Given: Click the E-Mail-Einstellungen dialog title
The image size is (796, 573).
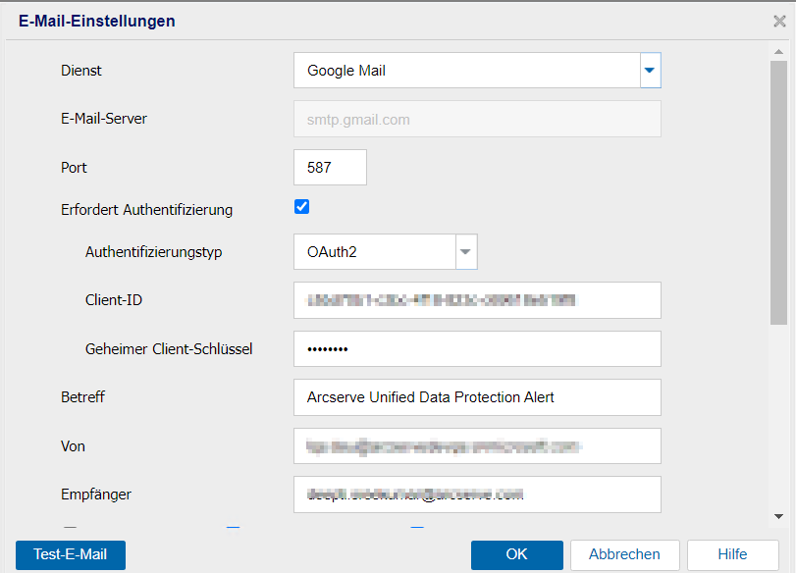Looking at the screenshot, I should [x=97, y=21].
